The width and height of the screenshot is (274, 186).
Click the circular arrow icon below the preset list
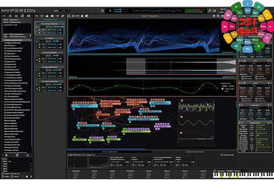(17, 155)
